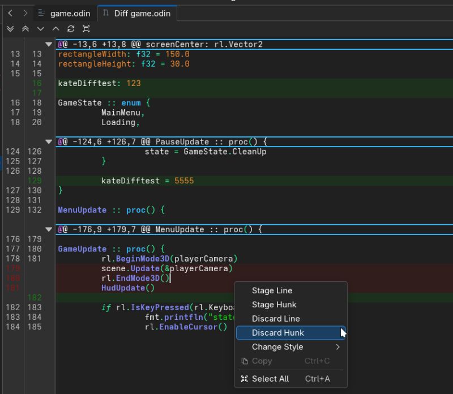
Task: Click the line 'kateDifftest = 5555'
Action: click(148, 181)
